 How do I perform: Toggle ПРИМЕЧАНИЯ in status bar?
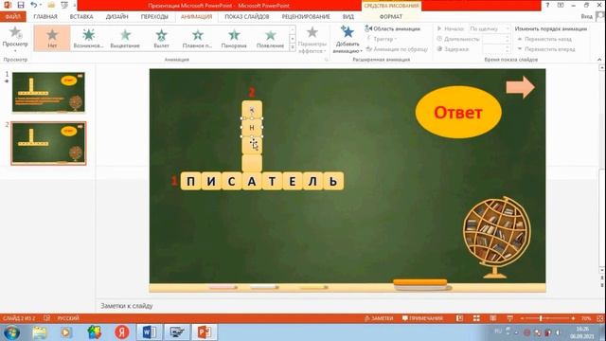[422, 318]
